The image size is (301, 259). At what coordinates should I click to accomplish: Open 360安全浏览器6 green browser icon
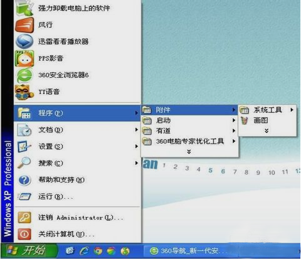[x=24, y=75]
